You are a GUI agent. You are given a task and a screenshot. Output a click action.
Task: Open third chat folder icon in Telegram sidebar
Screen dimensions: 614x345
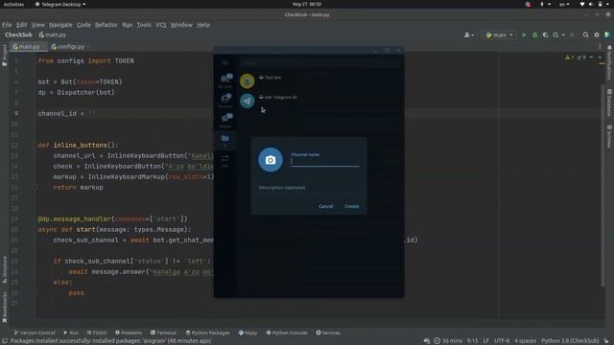click(x=225, y=120)
